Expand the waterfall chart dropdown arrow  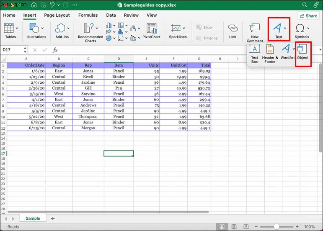click(x=139, y=28)
